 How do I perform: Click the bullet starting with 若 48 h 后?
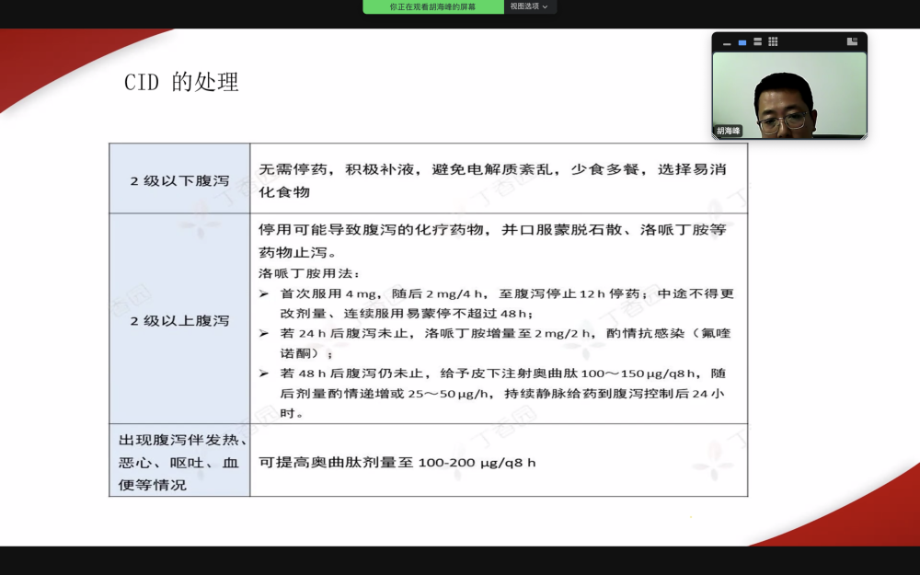pos(497,393)
